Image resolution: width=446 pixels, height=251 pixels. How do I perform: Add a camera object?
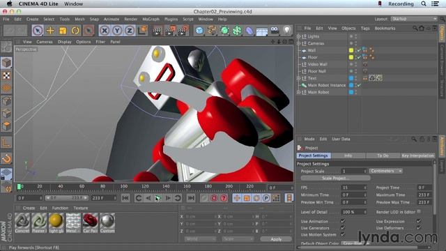pos(275,31)
